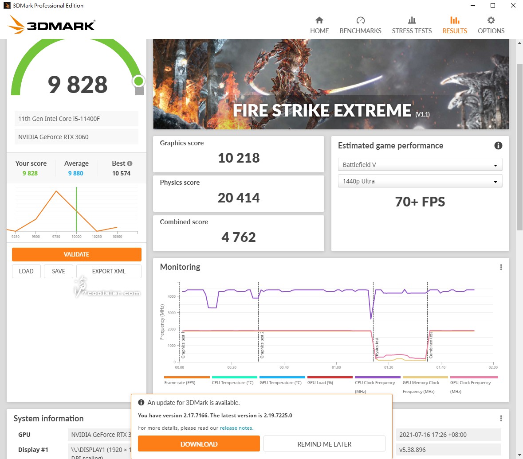
Task: Click the Options gear icon
Action: coord(491,20)
